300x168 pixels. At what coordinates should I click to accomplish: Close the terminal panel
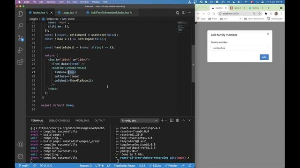(189, 120)
